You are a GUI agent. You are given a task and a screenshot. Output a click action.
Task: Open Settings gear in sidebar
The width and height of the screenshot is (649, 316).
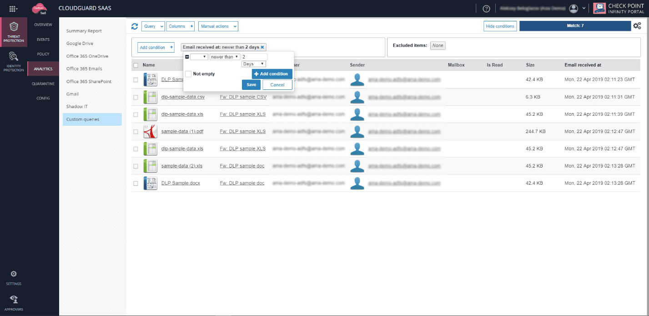(x=14, y=274)
